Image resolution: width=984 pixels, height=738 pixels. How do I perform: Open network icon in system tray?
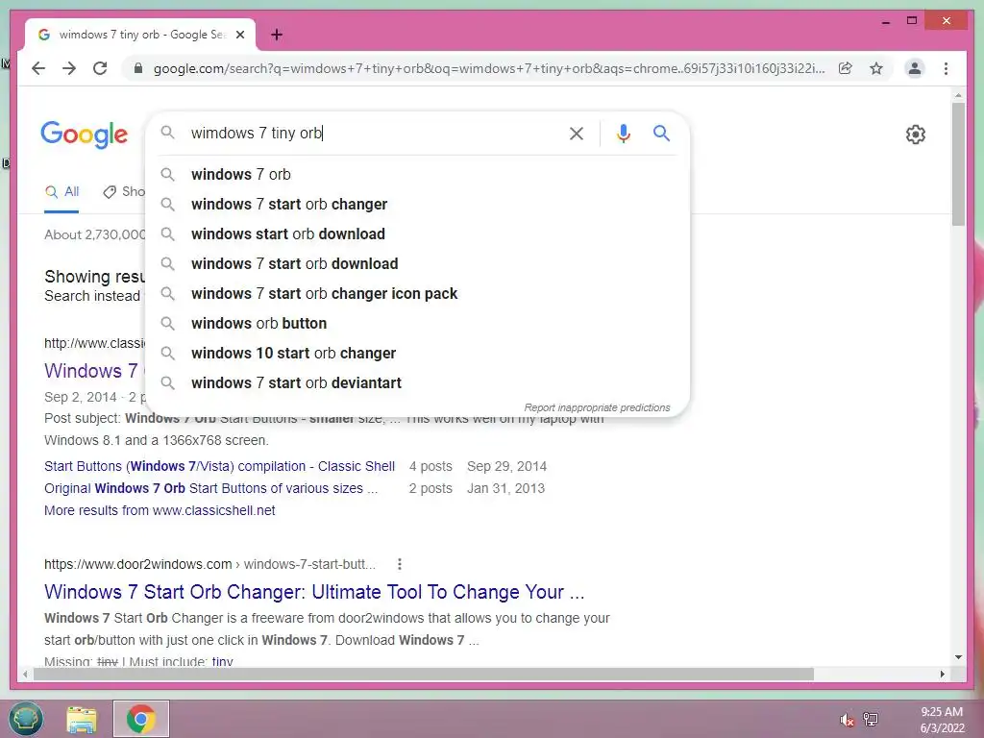click(x=871, y=719)
